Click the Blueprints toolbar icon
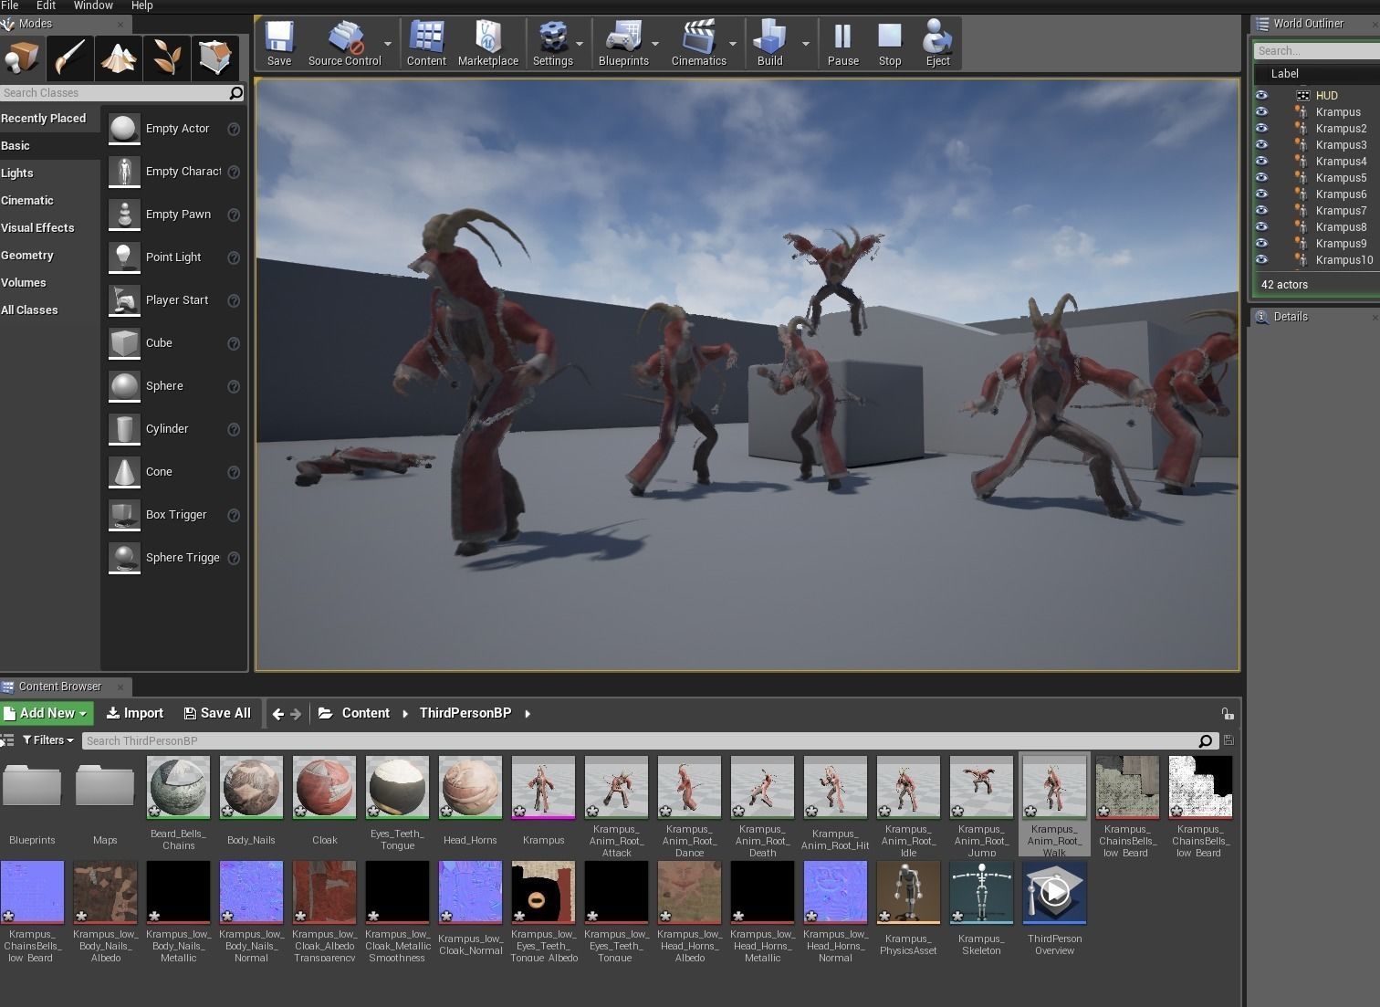The height and width of the screenshot is (1007, 1380). coord(623,43)
